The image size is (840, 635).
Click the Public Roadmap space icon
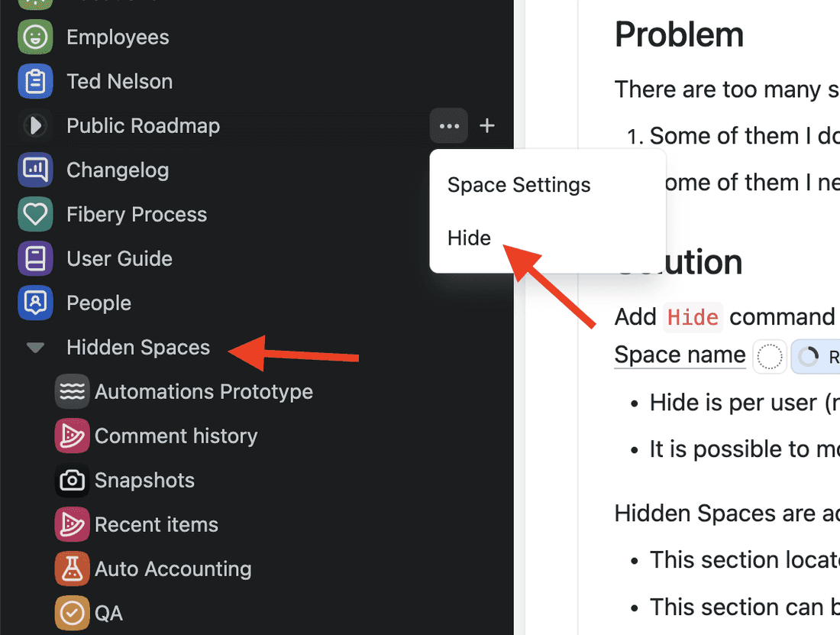[35, 125]
